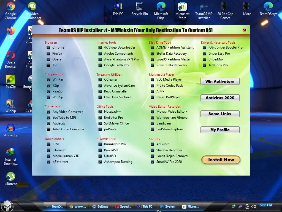
Task: Open PeaZip desktop icon
Action: tap(11, 82)
